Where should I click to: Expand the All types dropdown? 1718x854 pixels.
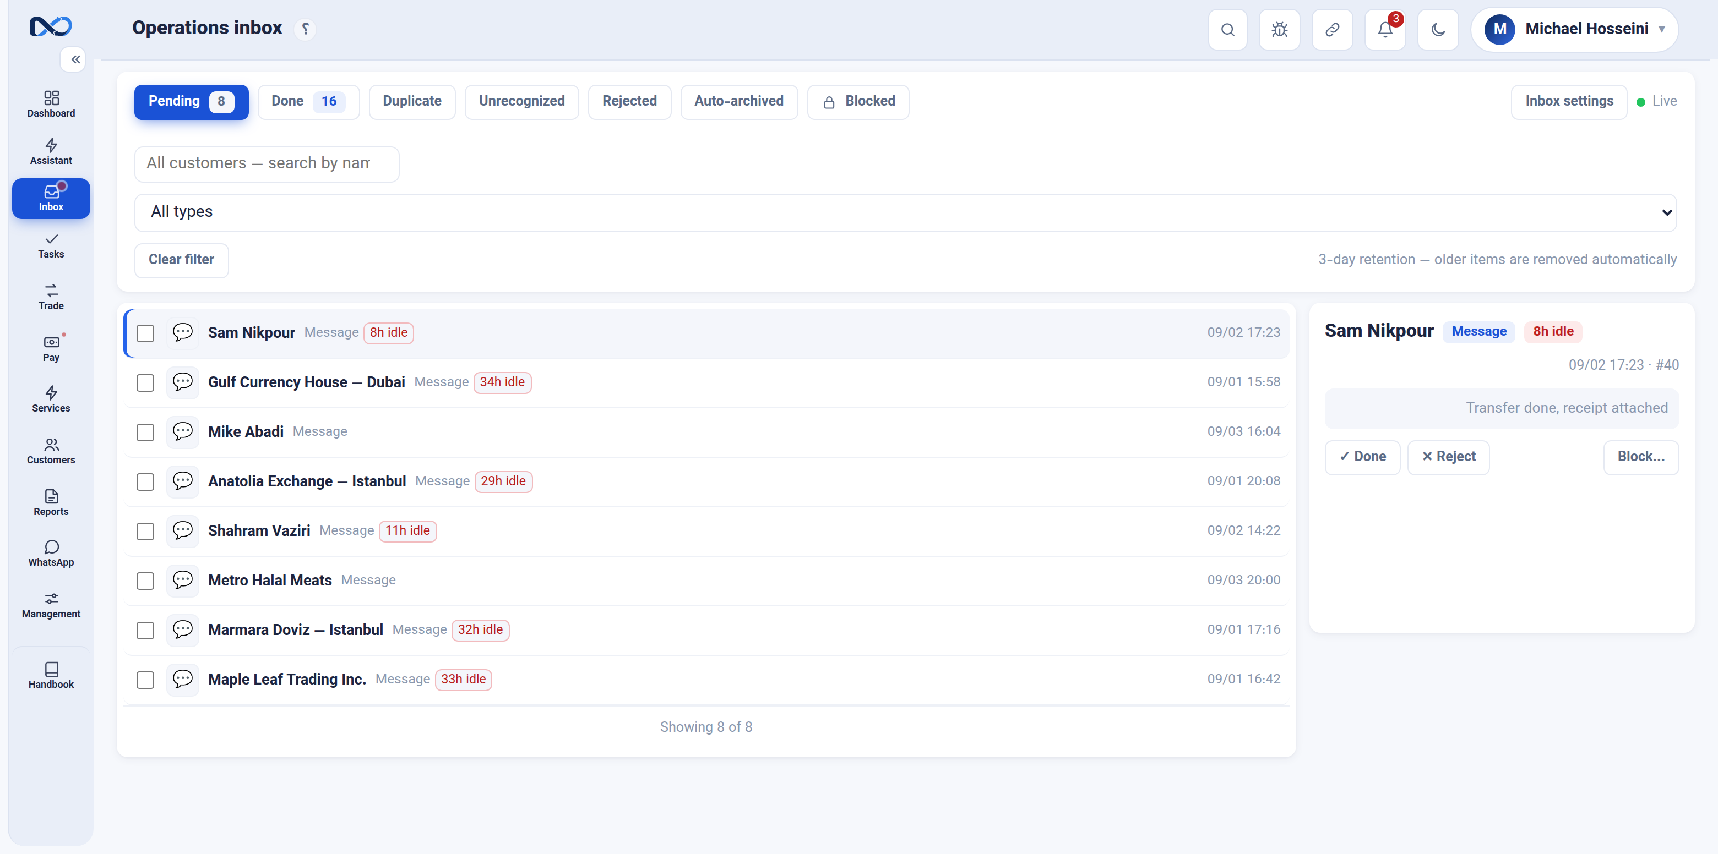tap(906, 212)
